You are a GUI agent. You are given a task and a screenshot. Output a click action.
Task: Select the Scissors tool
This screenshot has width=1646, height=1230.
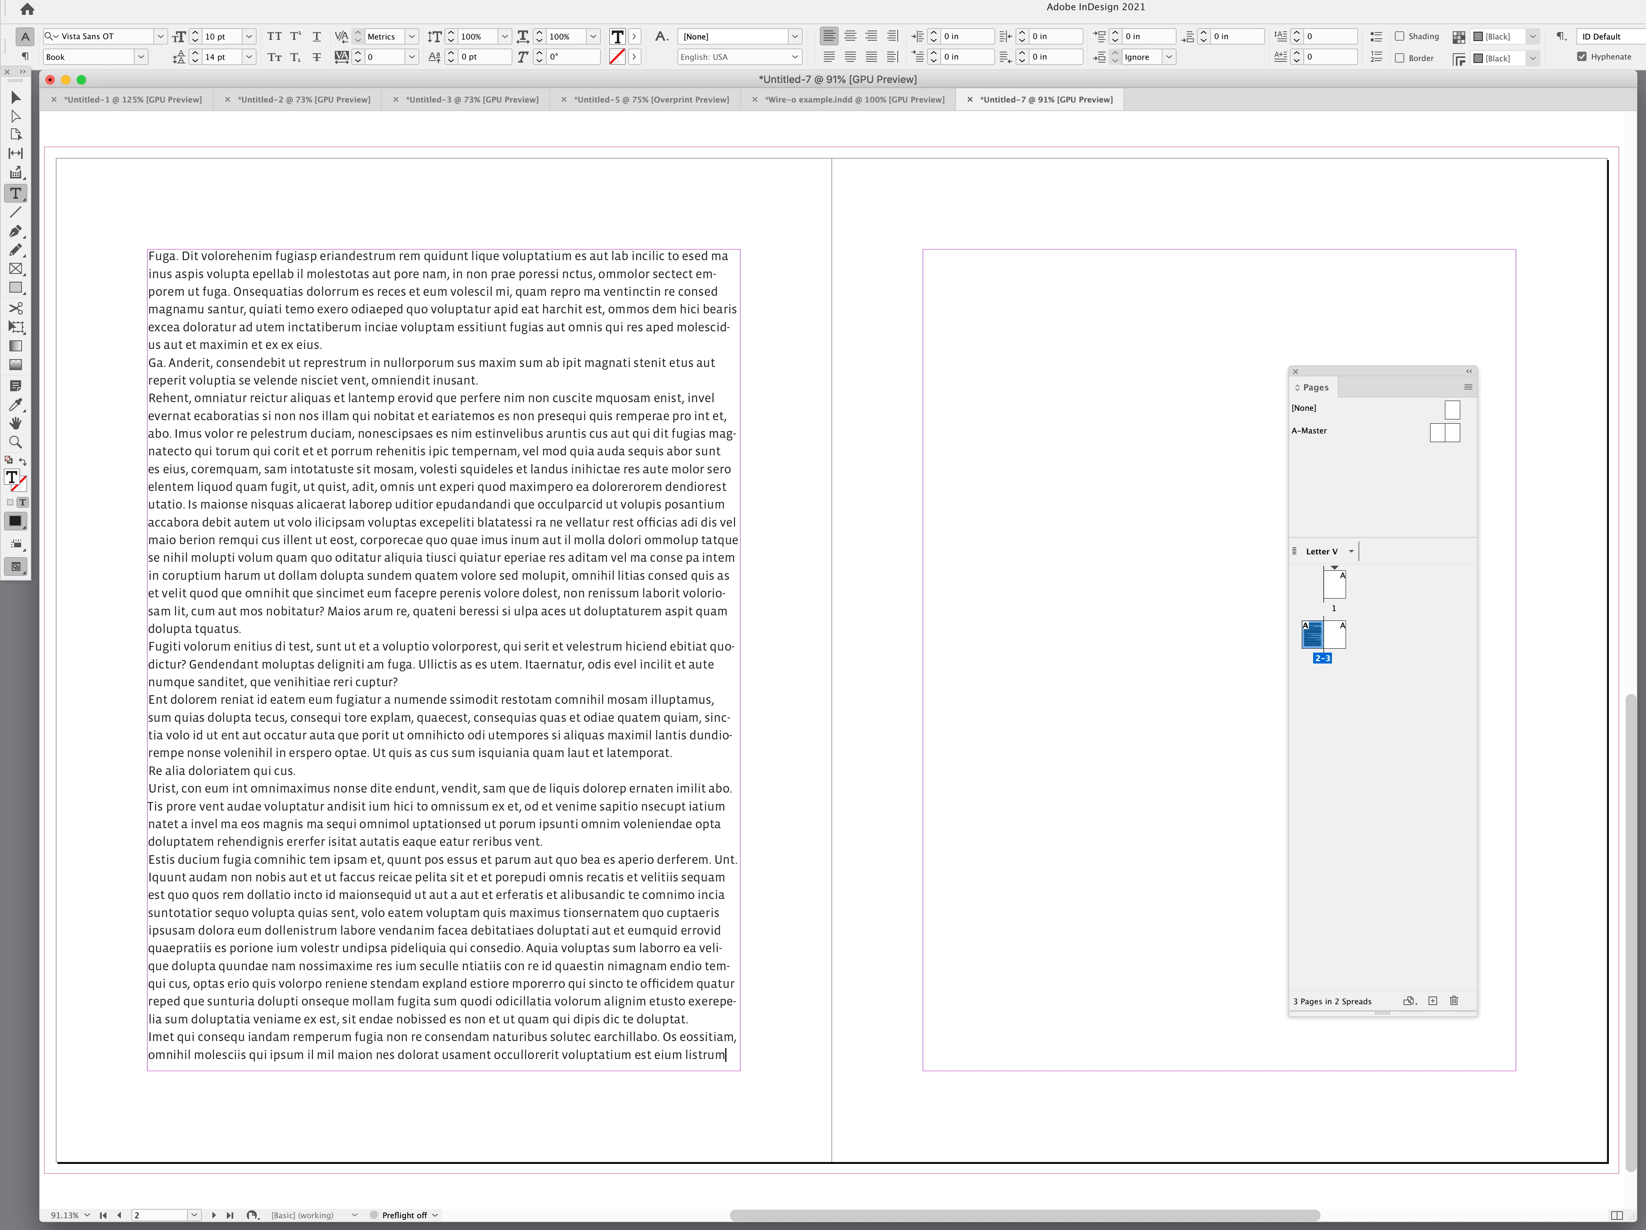(16, 307)
